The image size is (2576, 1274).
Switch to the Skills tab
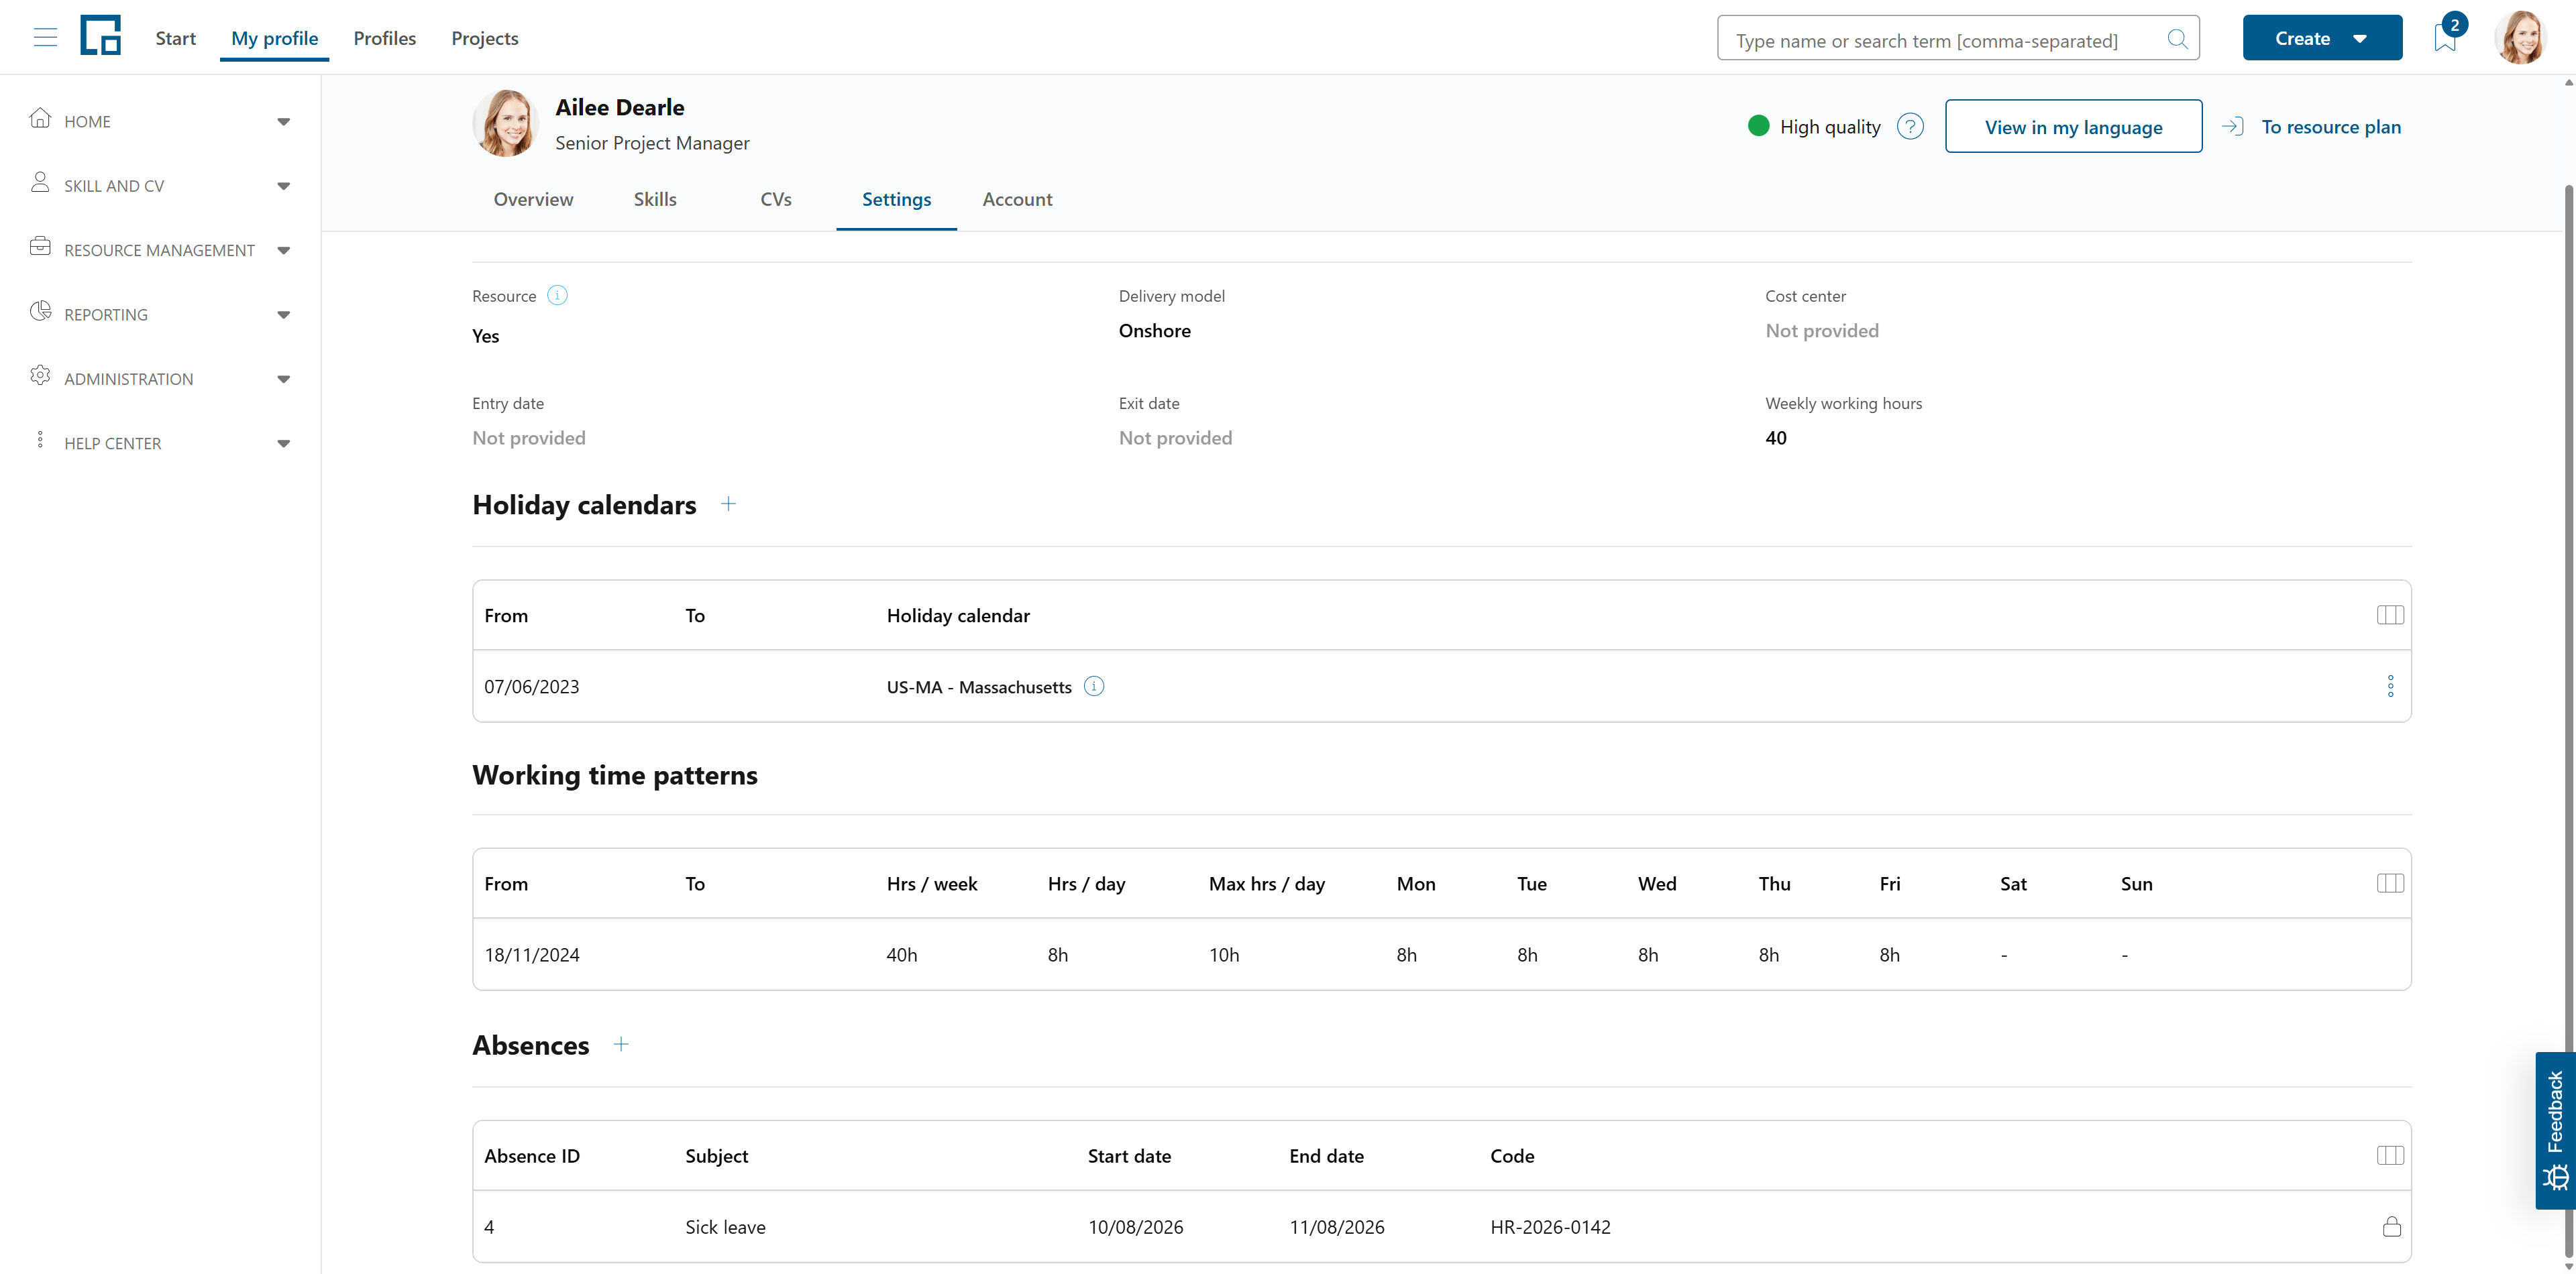click(655, 200)
